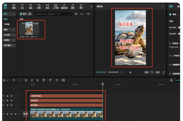Expand the 我的 sidebar section
This screenshot has height=121, width=183.
point(9,30)
